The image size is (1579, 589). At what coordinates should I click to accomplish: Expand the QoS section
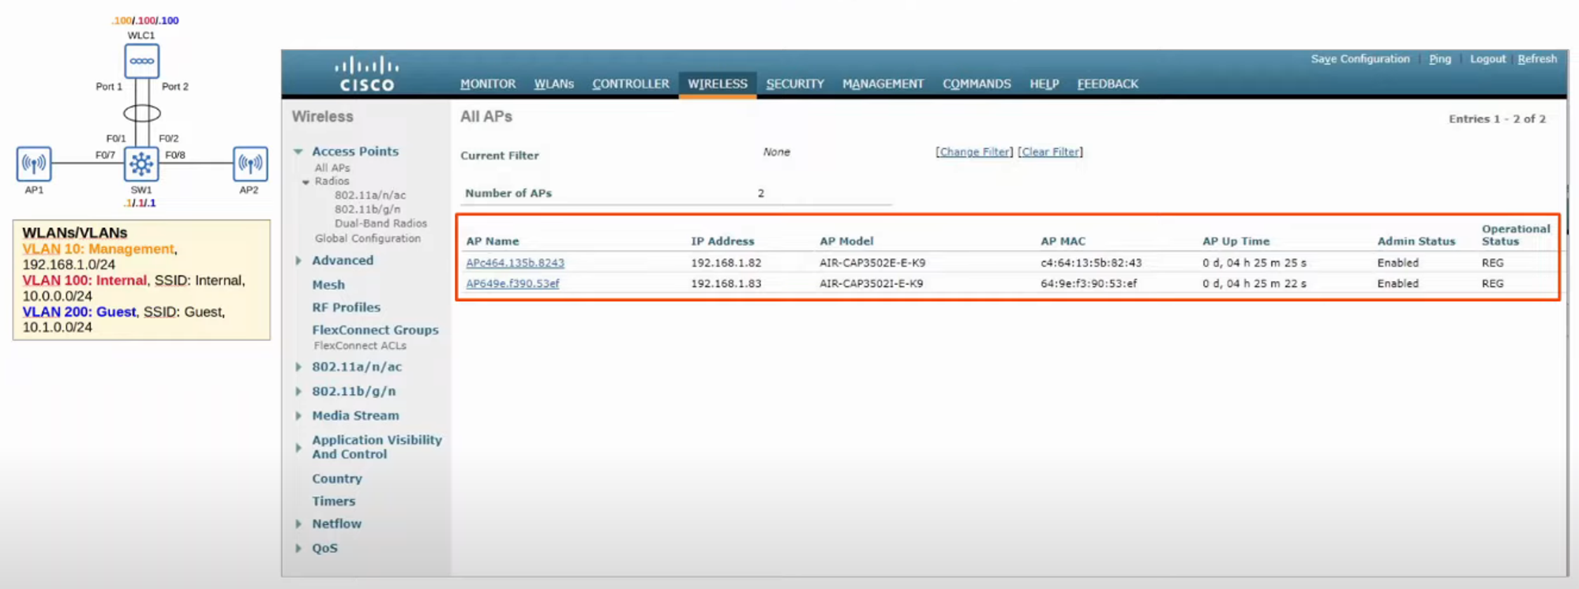[x=298, y=548]
